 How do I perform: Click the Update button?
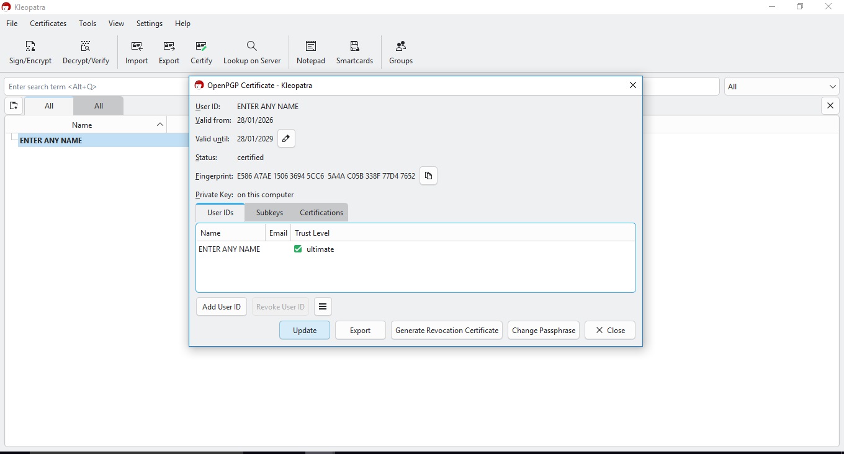305,331
